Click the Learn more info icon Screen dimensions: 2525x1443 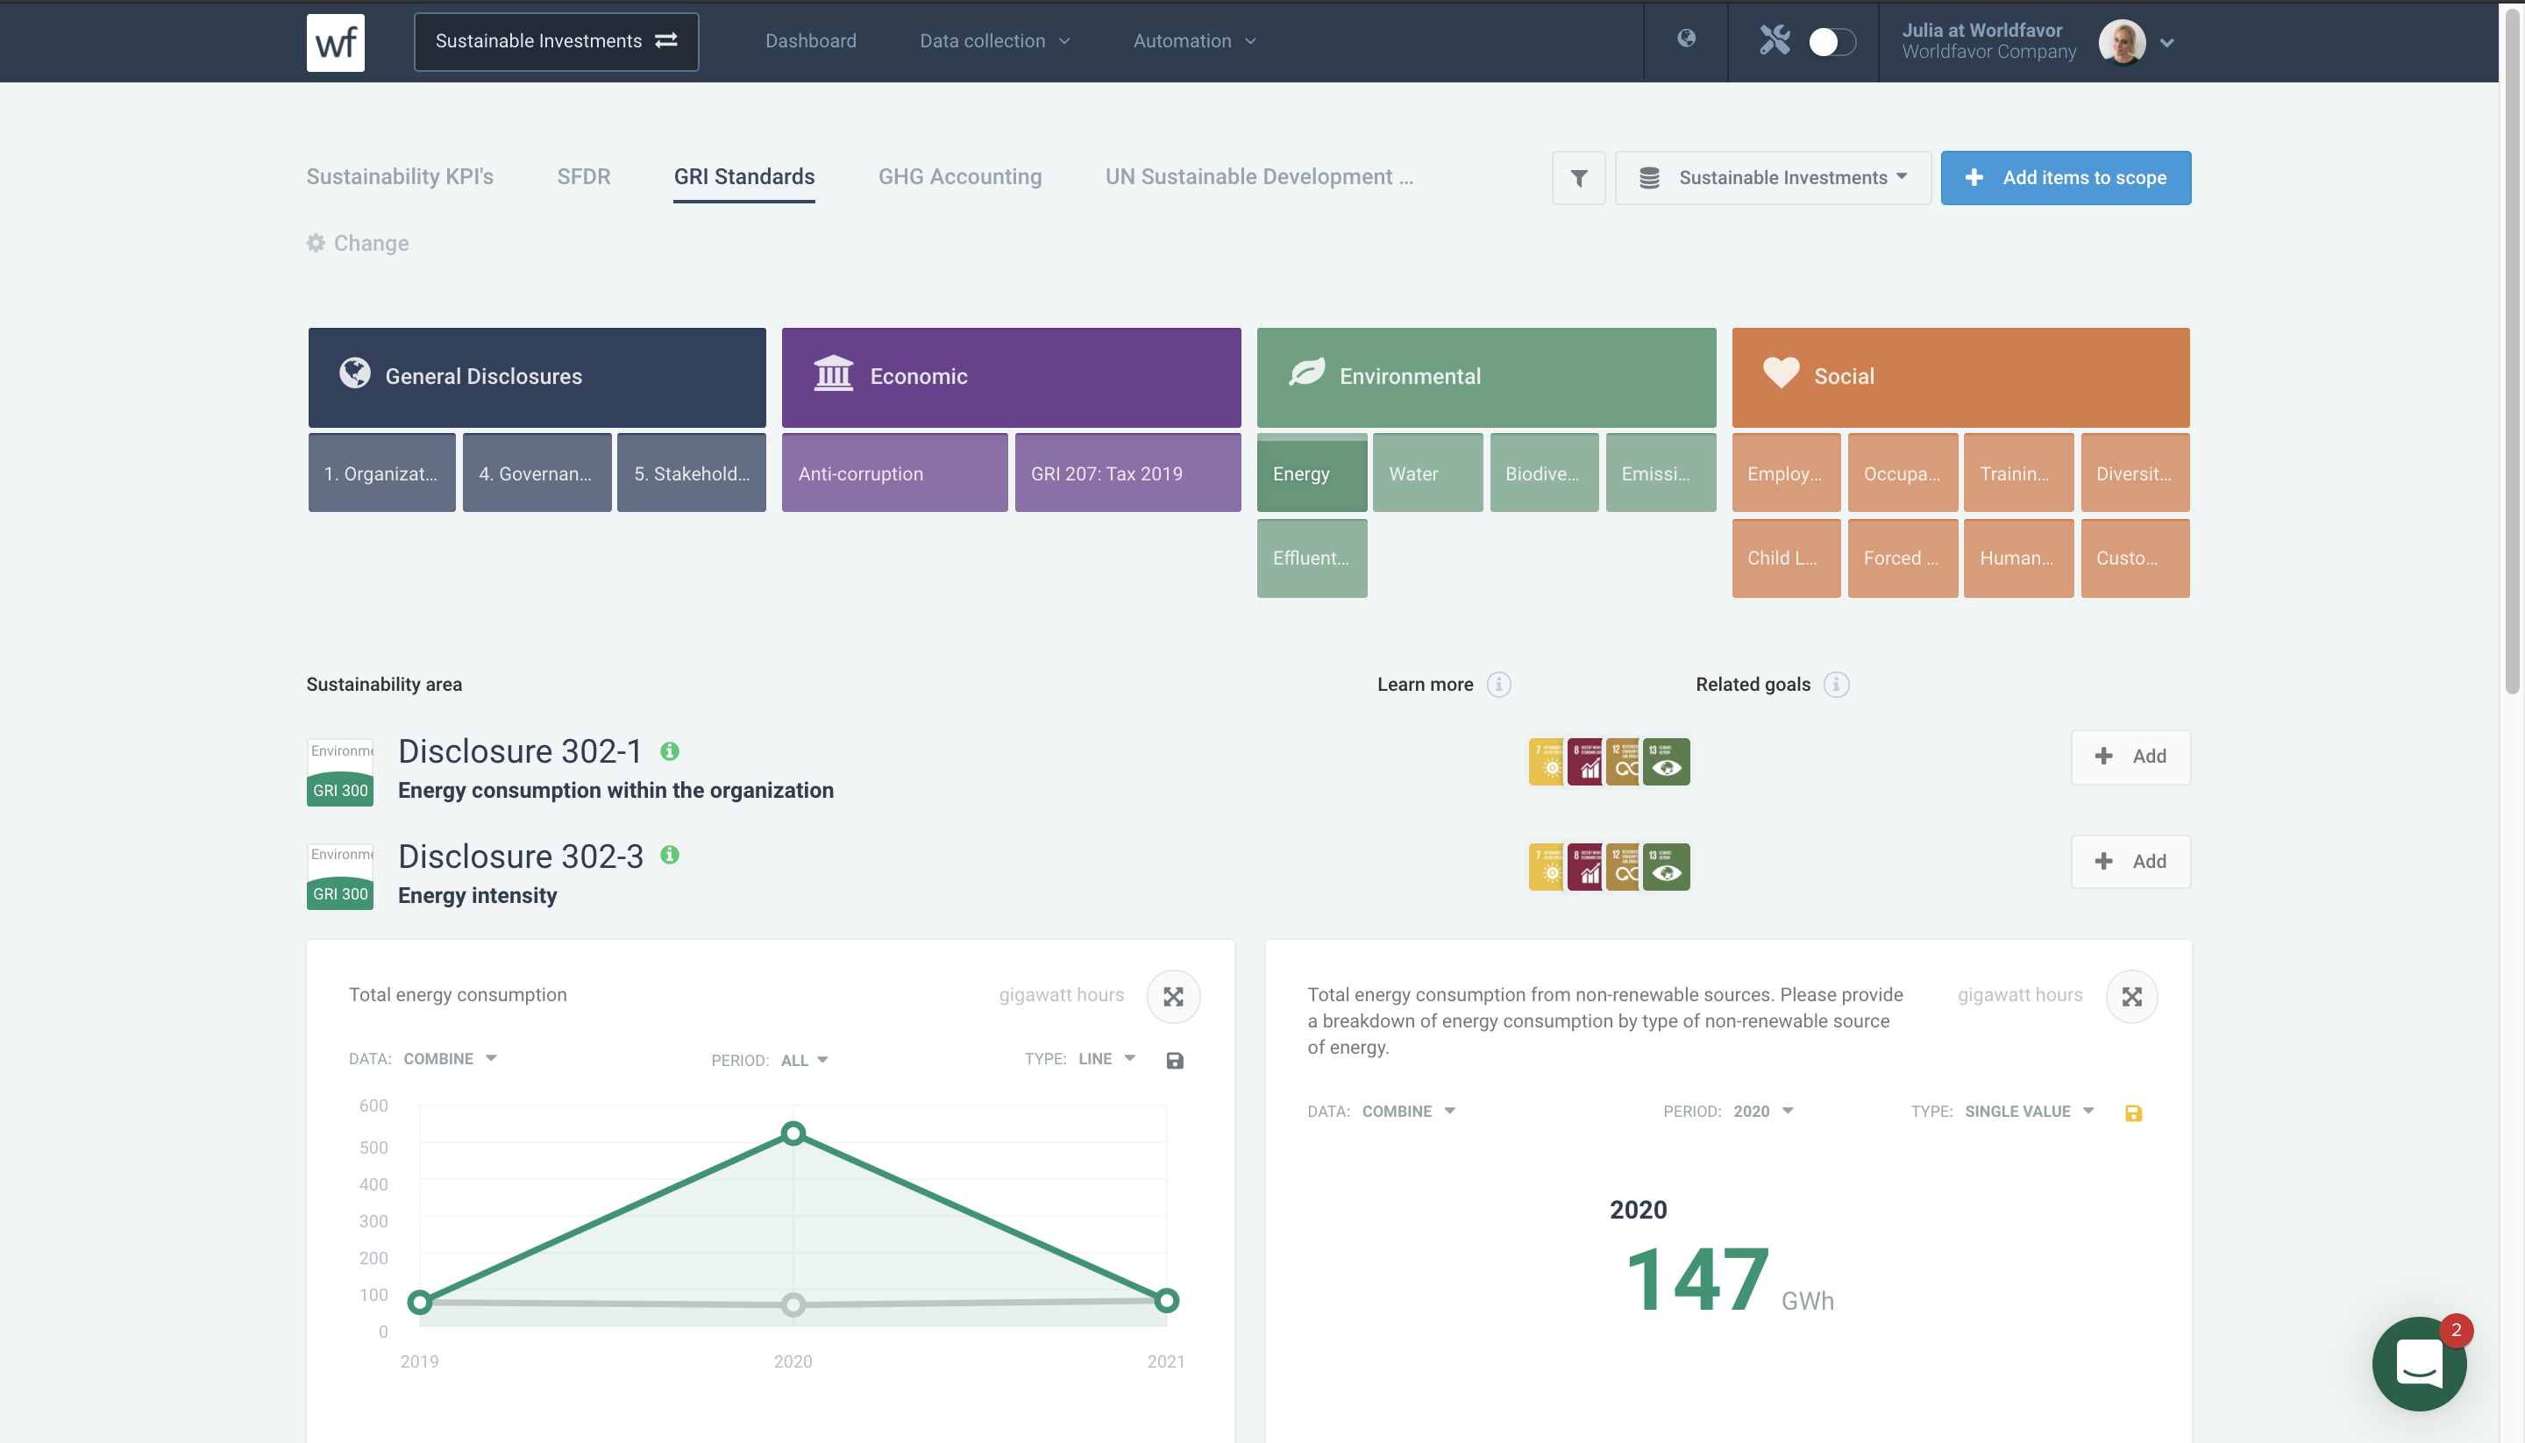point(1498,685)
